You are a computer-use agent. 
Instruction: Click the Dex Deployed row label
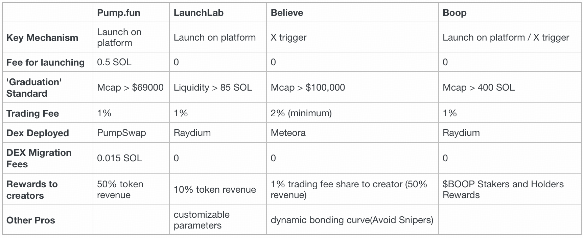[38, 133]
